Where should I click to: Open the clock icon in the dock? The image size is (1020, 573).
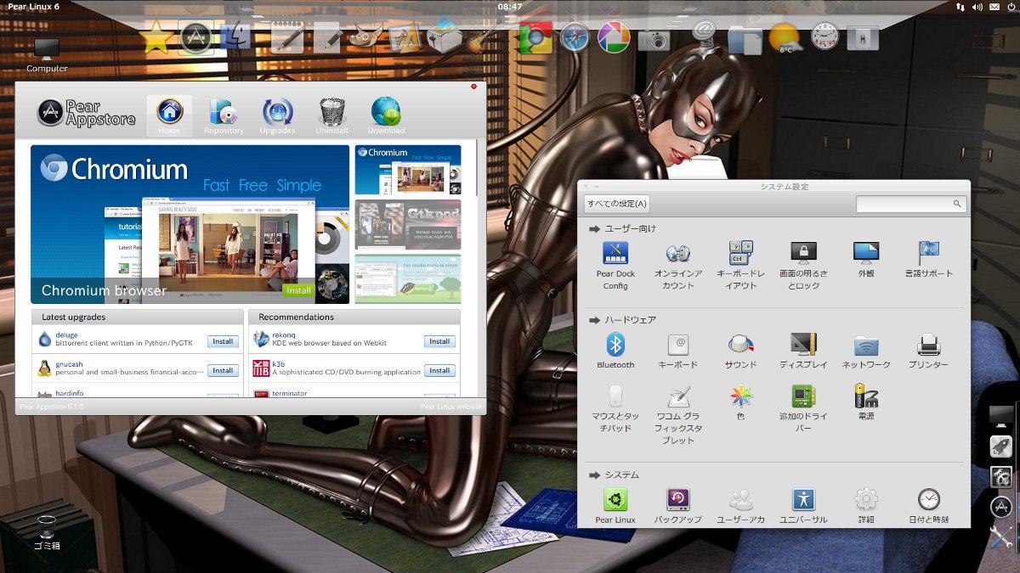point(824,37)
